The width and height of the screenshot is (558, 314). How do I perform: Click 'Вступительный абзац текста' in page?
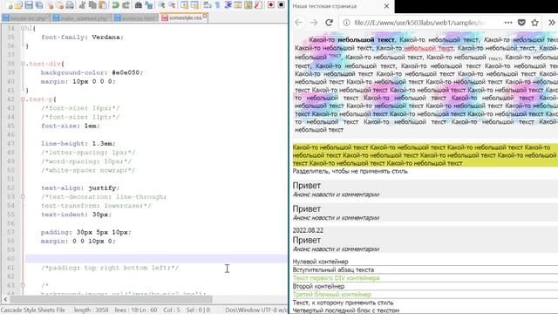coord(333,270)
